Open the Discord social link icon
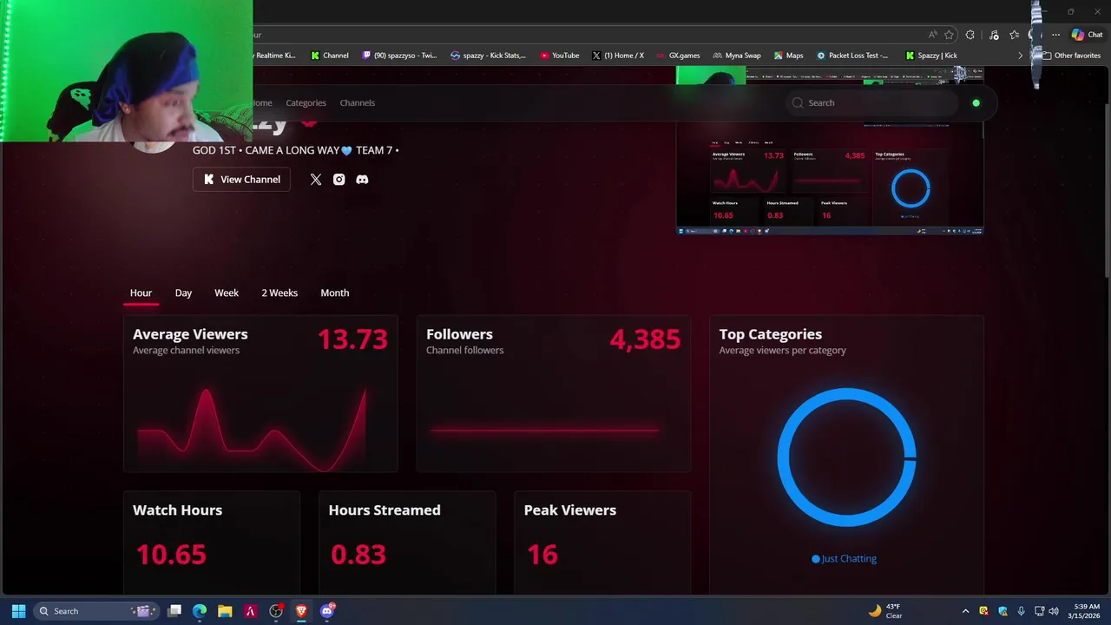Screen dimensions: 1111x625 tap(362, 180)
